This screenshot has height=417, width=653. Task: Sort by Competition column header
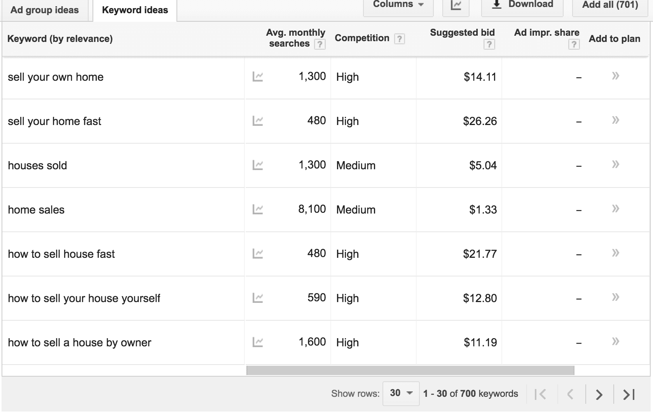click(x=362, y=38)
